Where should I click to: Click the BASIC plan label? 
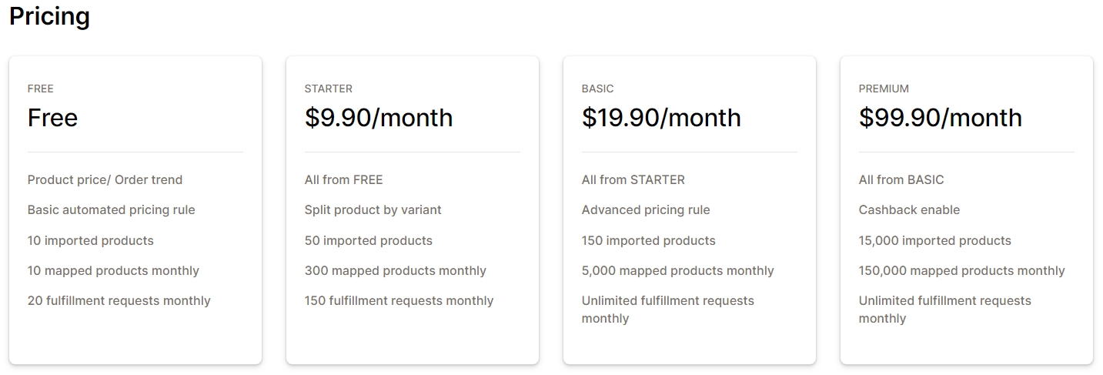click(597, 89)
